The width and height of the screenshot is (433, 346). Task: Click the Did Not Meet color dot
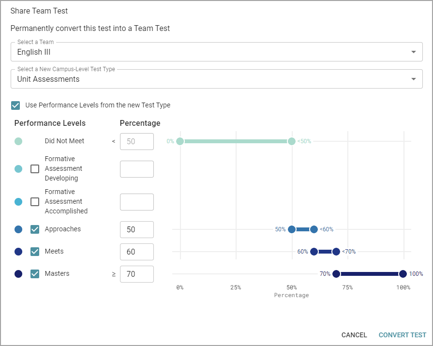[18, 141]
